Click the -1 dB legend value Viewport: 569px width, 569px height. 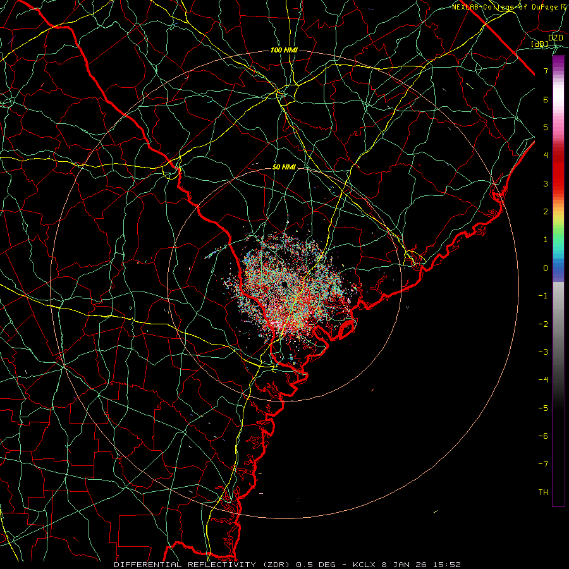coord(543,296)
